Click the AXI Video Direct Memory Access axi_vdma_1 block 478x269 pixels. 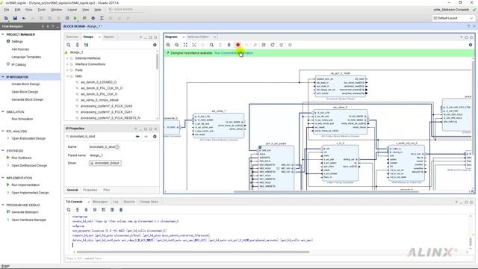pos(219,126)
